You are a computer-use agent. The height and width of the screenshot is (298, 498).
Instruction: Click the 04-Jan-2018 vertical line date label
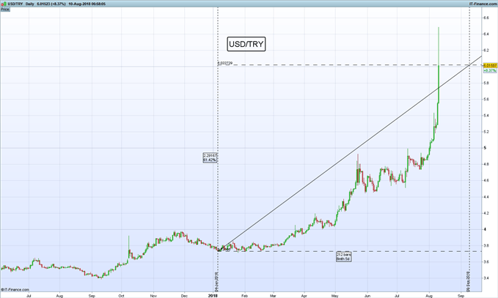(x=216, y=281)
